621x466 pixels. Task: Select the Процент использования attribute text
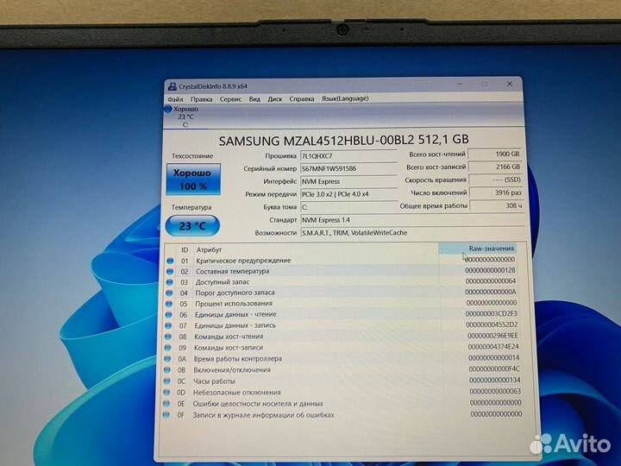(234, 304)
